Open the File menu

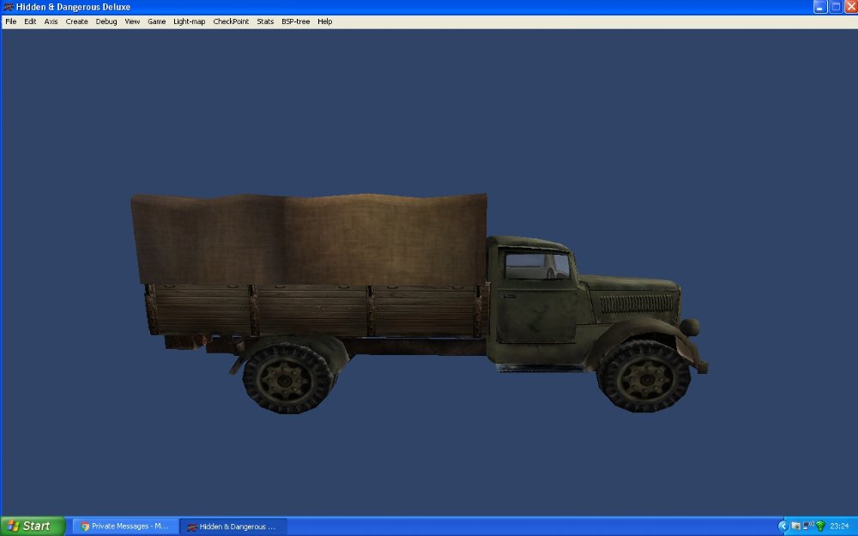click(11, 21)
